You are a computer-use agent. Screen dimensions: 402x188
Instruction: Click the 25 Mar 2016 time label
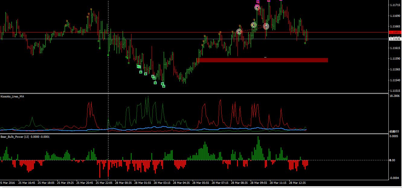click(7, 183)
